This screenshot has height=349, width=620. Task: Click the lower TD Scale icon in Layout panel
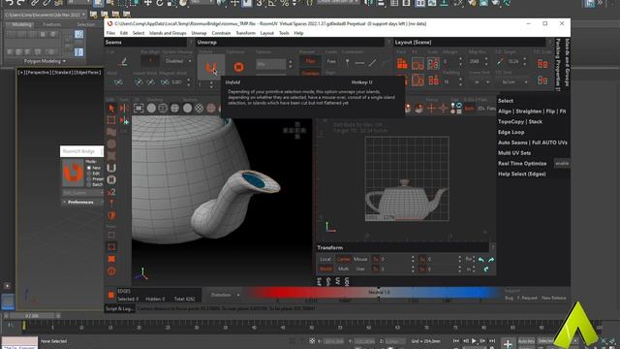(x=542, y=80)
